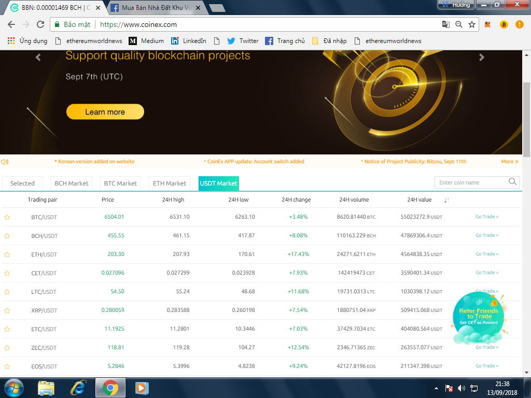Favorite ETC/USDT with its star
531x398 pixels.
coord(7,329)
